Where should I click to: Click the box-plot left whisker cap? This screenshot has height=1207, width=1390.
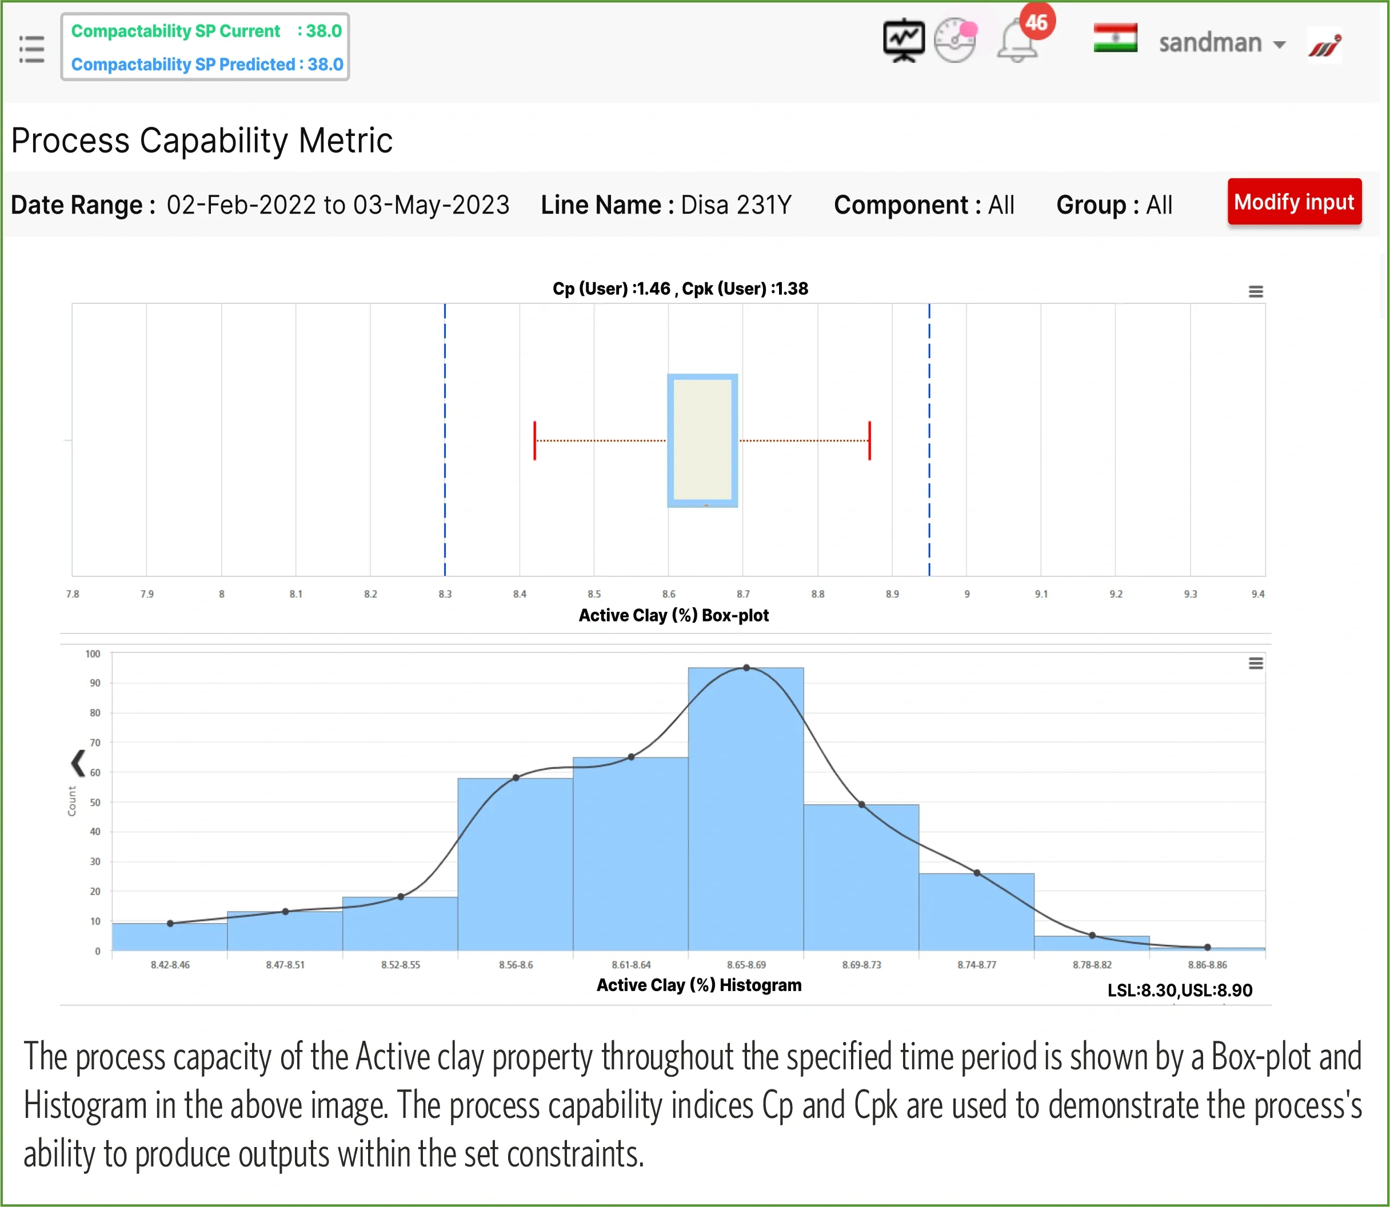click(535, 440)
